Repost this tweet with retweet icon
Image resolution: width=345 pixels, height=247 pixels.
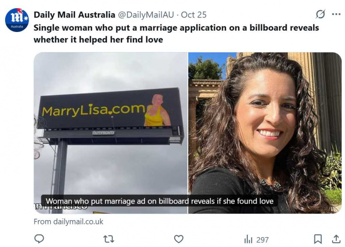click(x=109, y=239)
